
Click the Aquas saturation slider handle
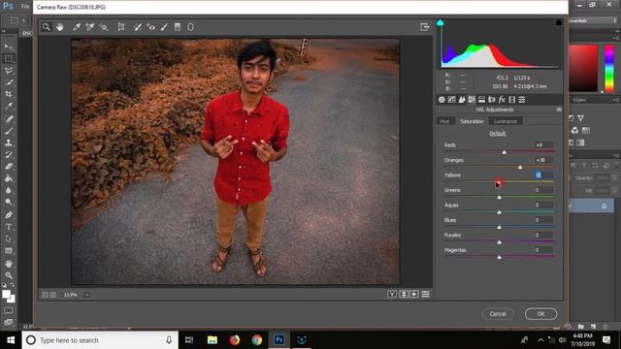499,212
